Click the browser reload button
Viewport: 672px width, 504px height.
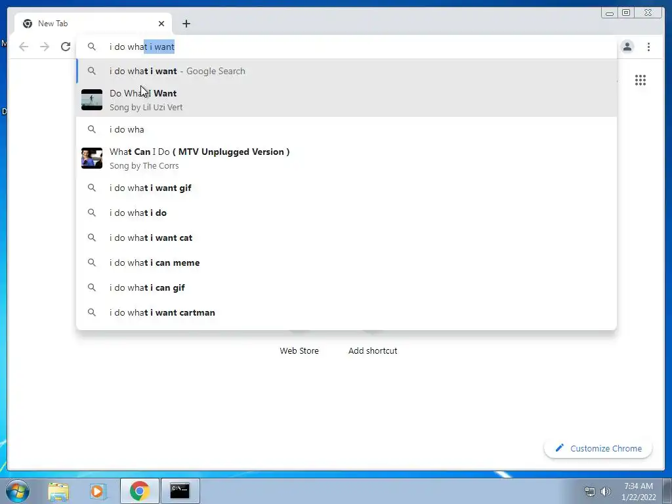[x=66, y=47]
